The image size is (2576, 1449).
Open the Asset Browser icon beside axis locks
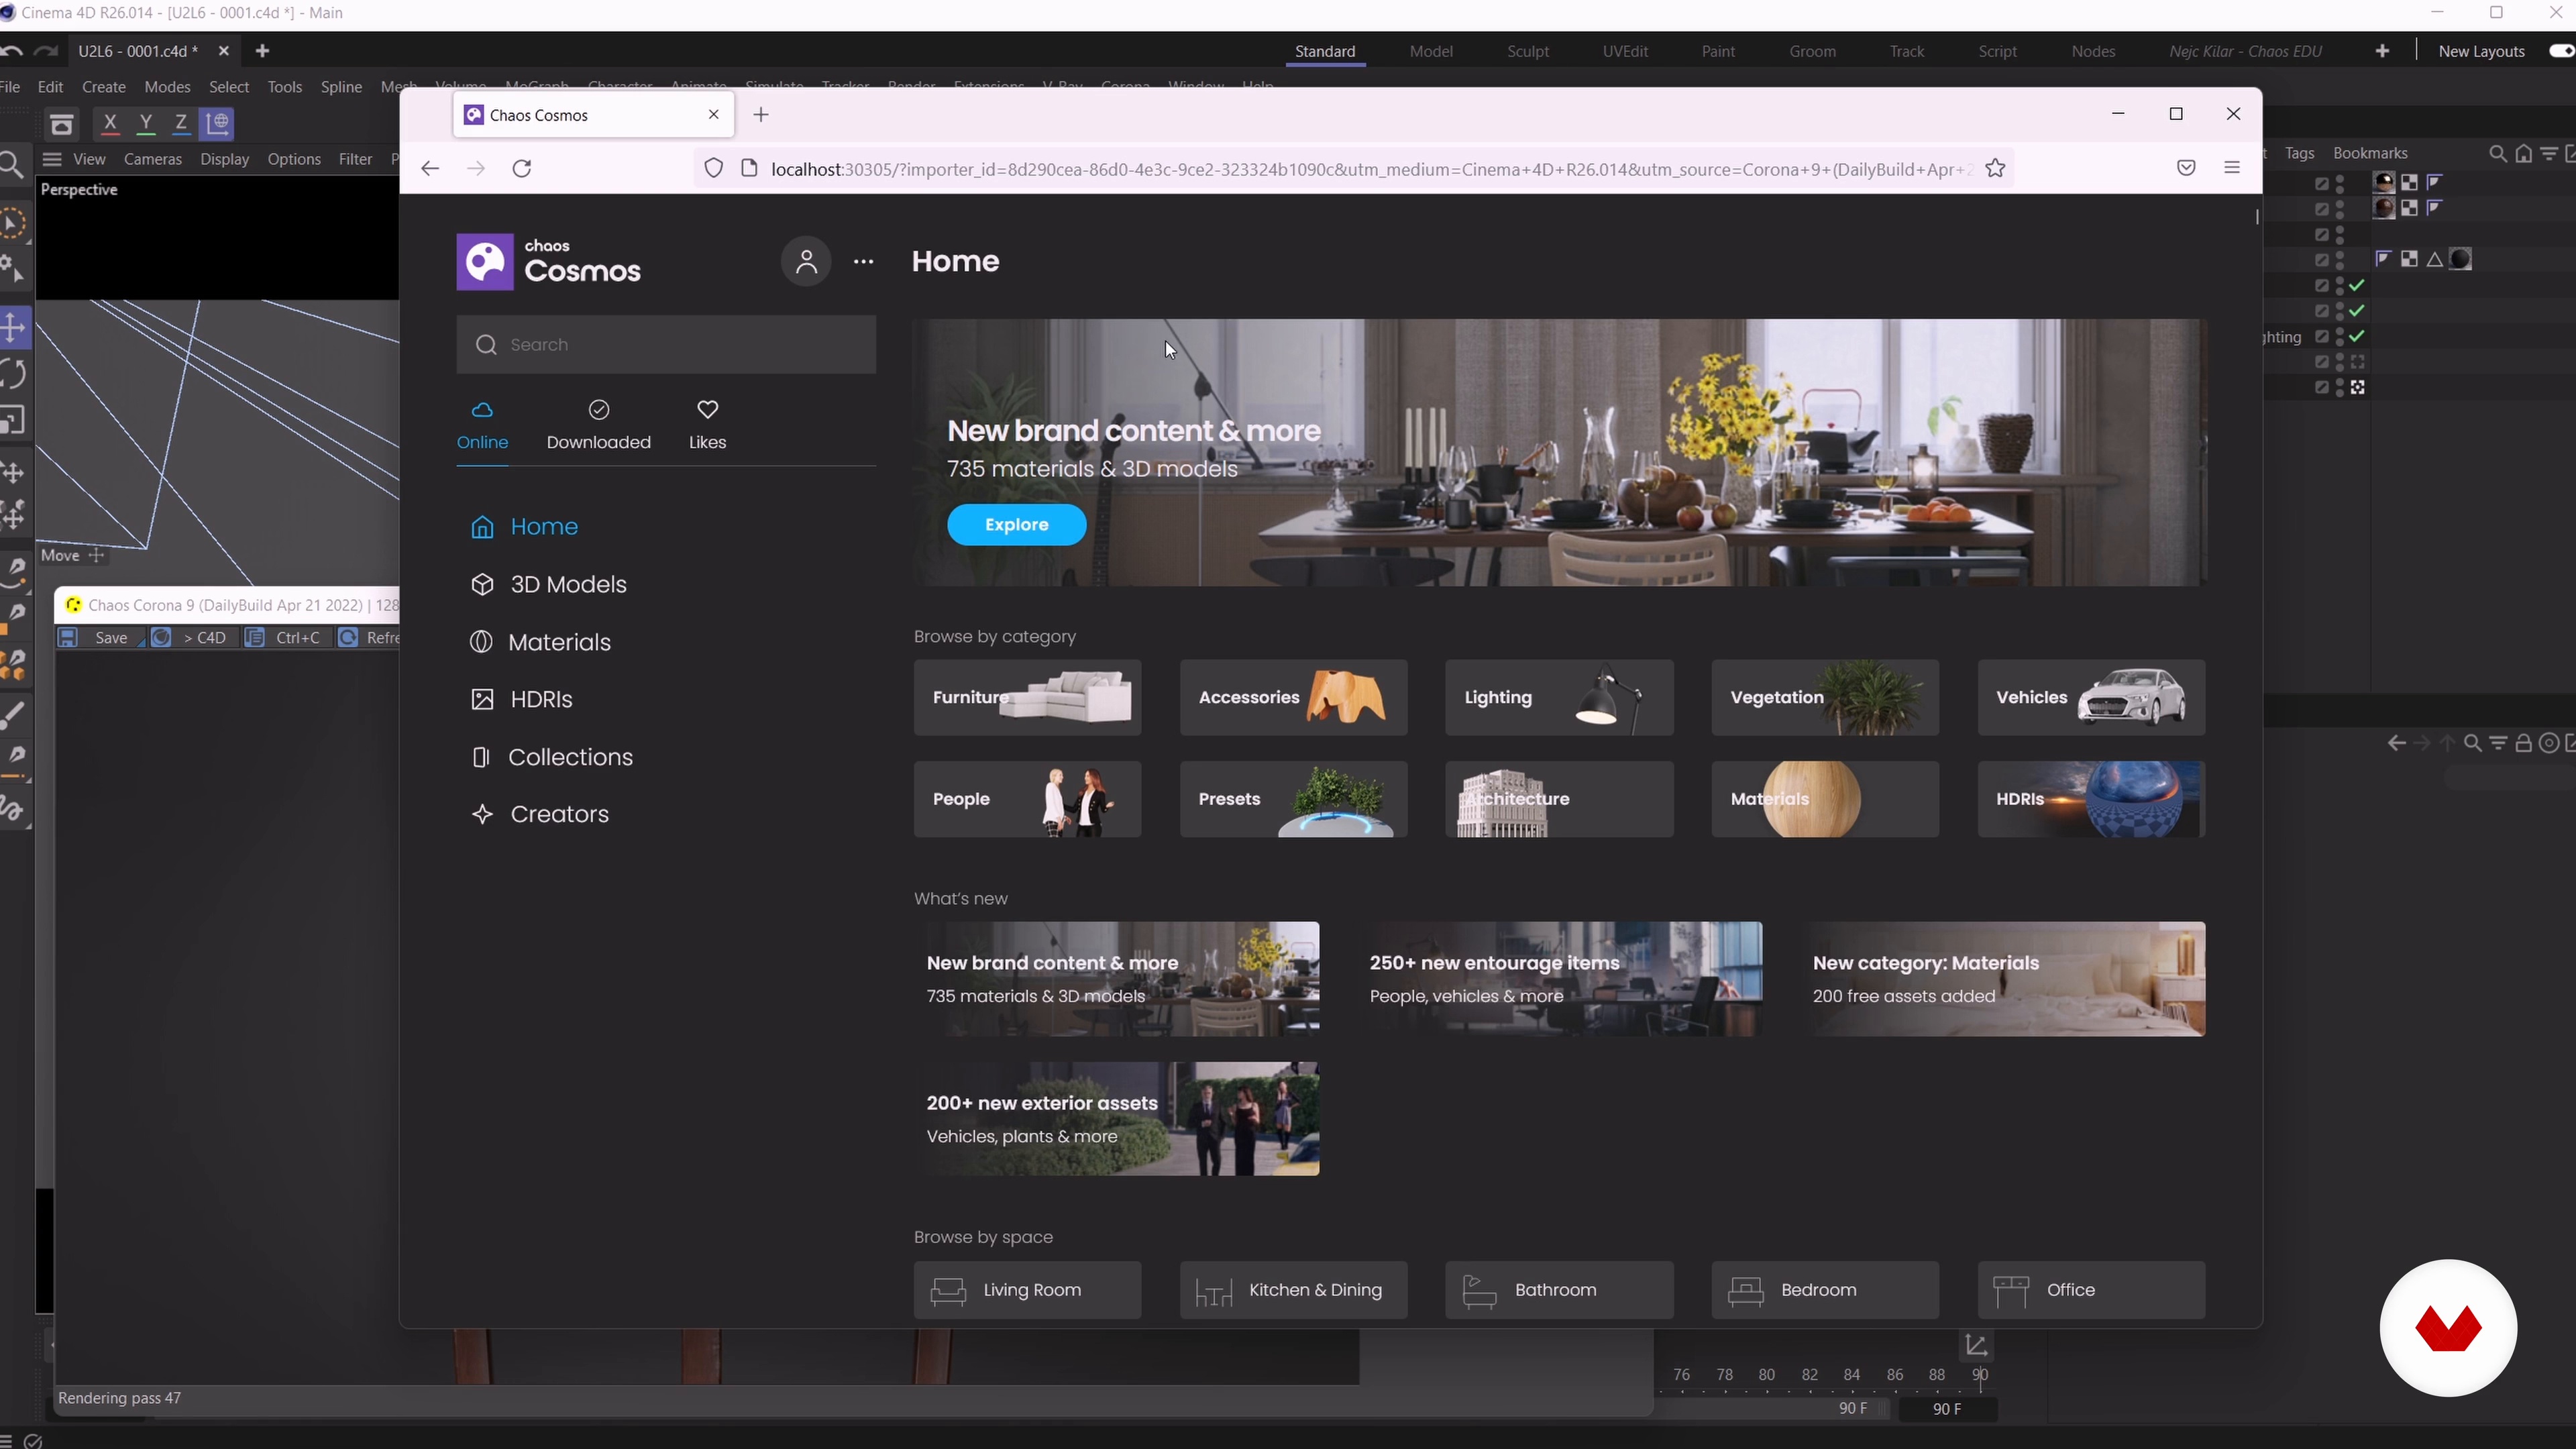(62, 124)
